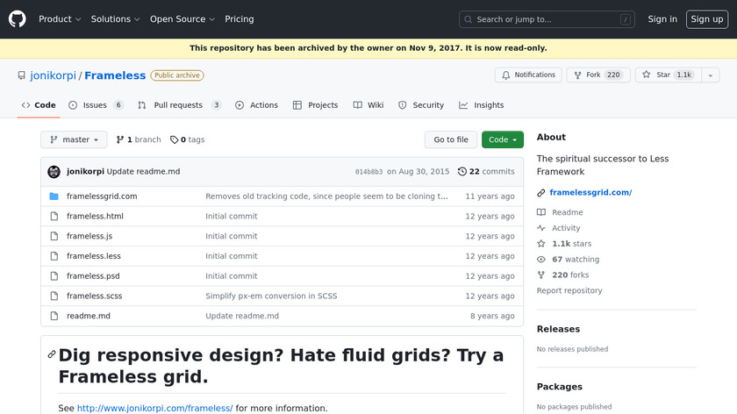Expand the Product menu

click(60, 19)
